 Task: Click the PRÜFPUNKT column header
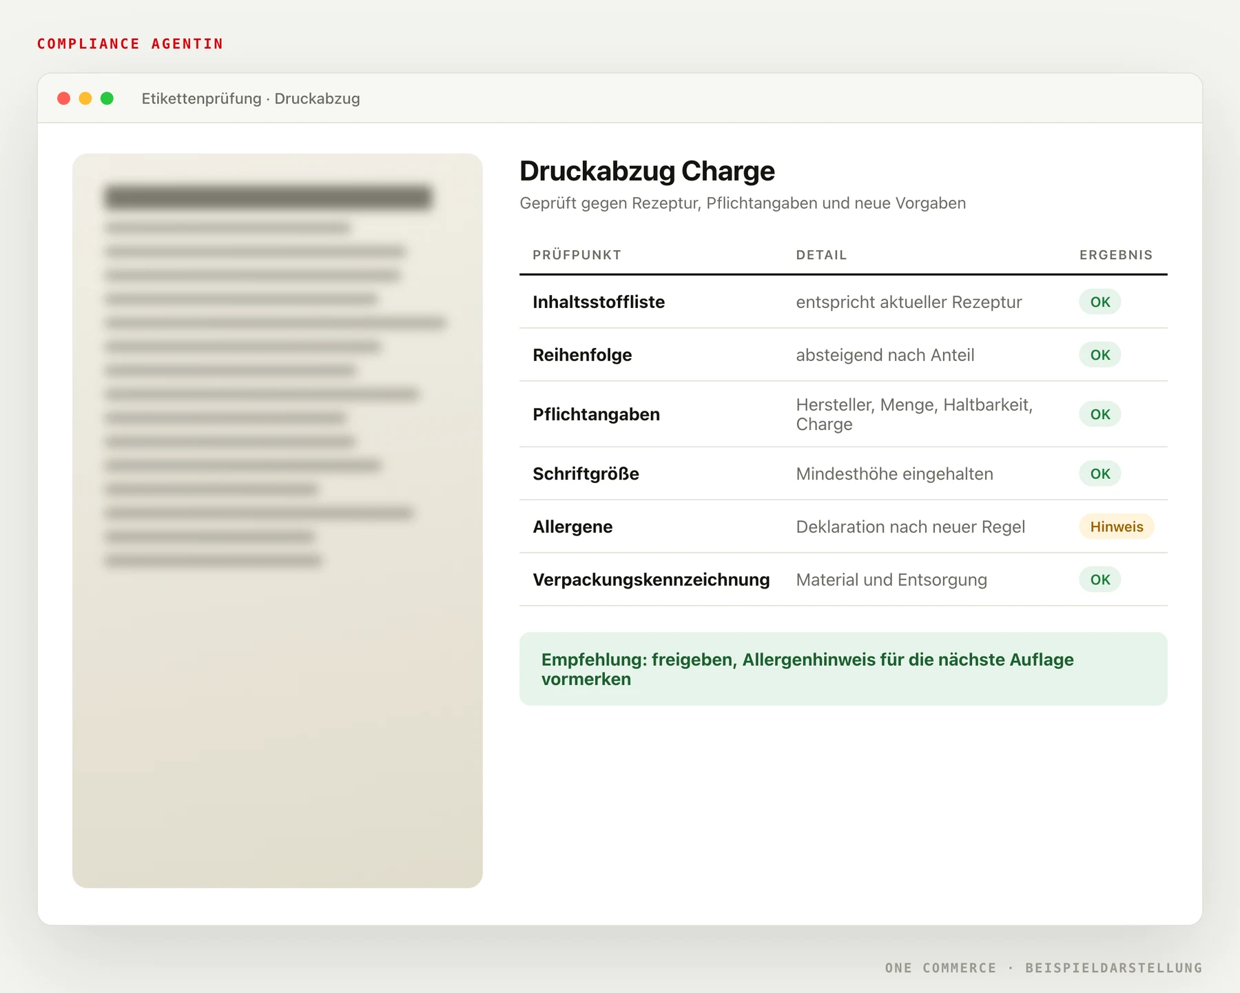click(577, 255)
